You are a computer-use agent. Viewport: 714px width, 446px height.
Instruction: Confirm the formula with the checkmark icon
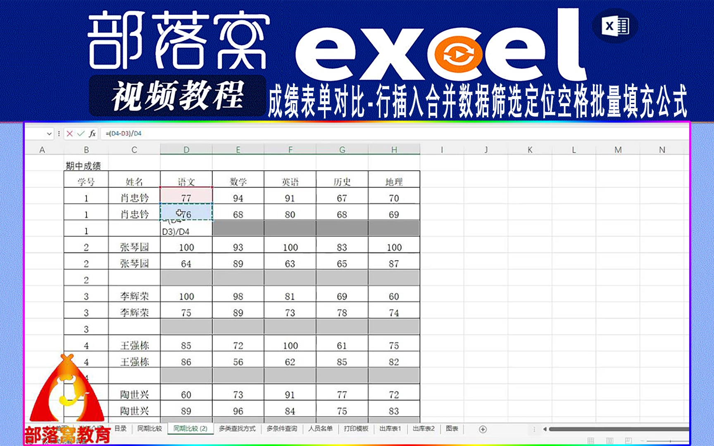pyautogui.click(x=81, y=133)
